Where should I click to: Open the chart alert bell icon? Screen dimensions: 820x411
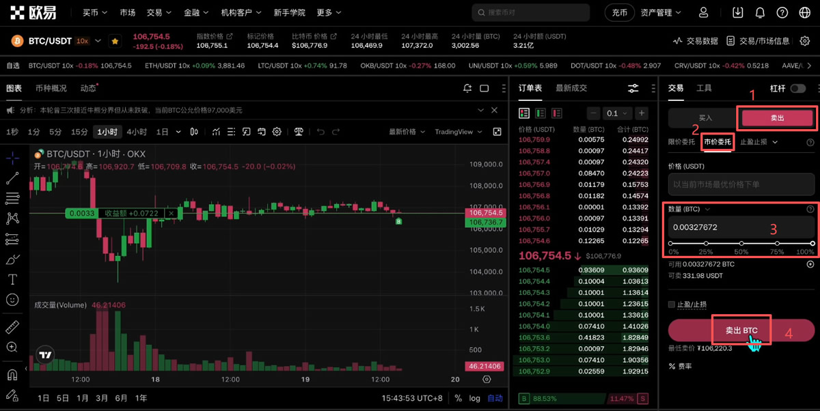pyautogui.click(x=467, y=88)
